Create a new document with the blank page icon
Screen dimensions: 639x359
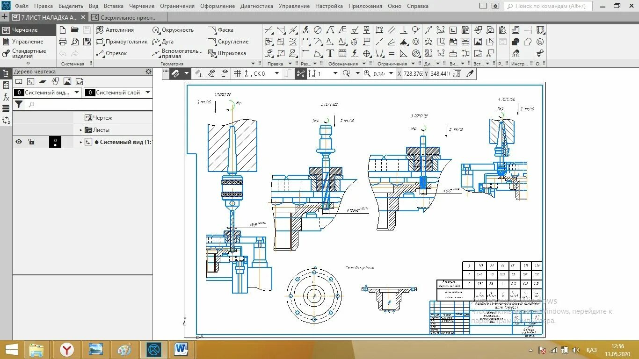(x=63, y=30)
